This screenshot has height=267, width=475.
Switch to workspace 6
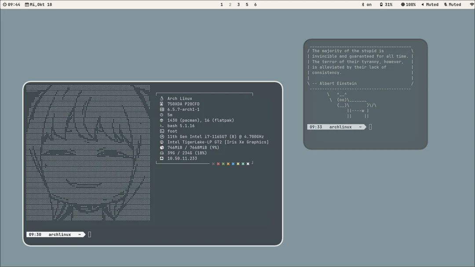coord(254,4)
